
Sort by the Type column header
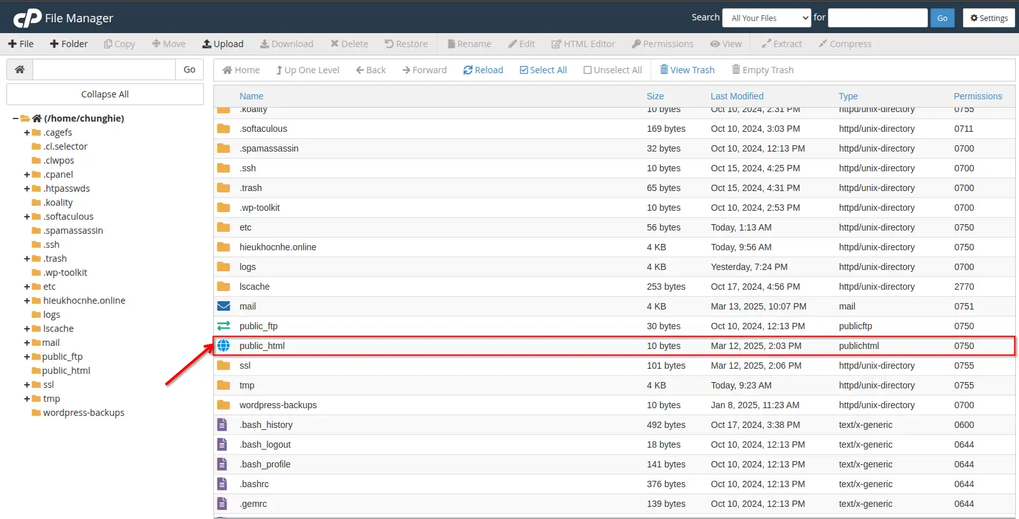pos(848,96)
